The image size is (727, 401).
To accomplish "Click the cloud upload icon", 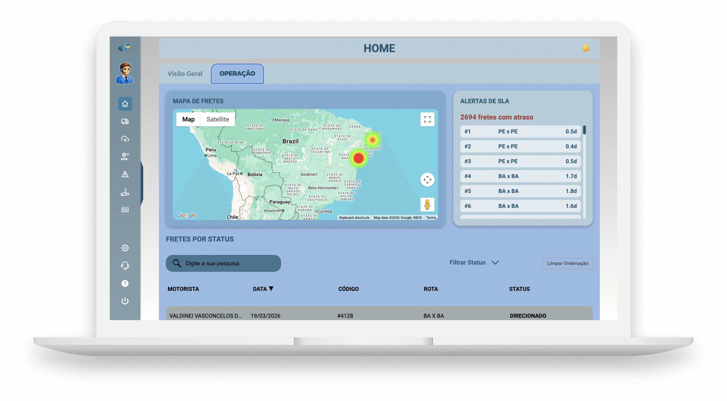I will tap(125, 139).
